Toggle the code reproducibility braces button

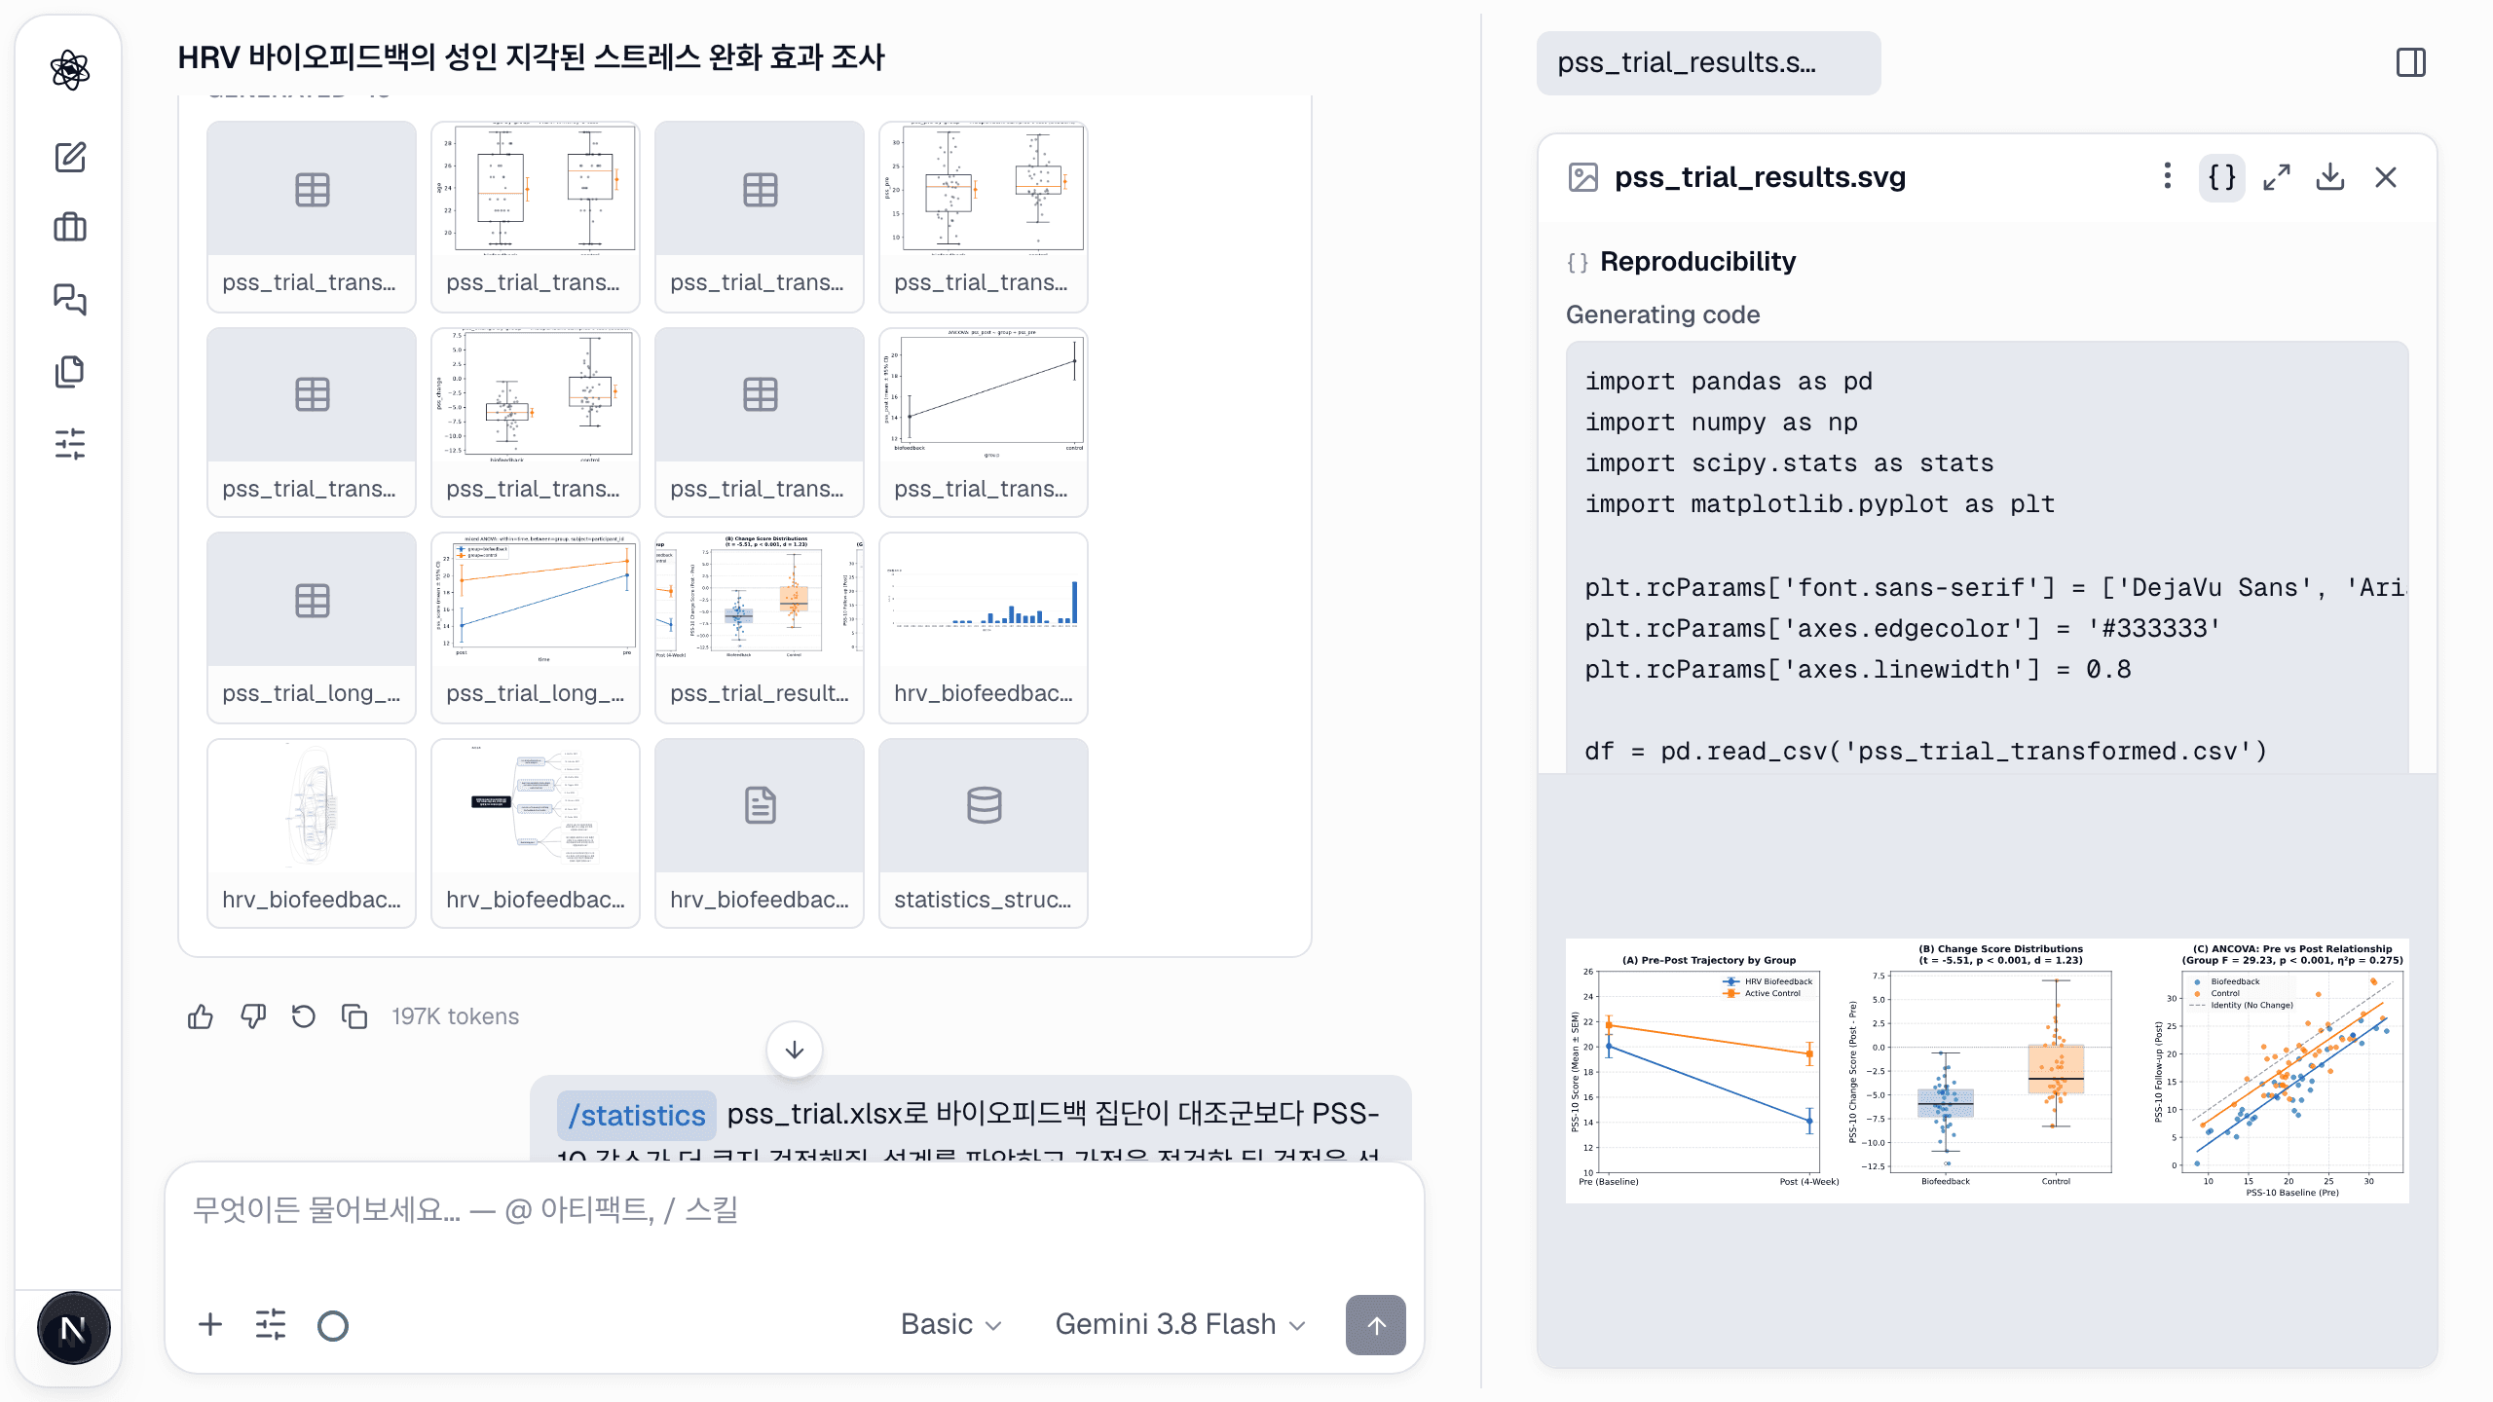[x=2222, y=177]
